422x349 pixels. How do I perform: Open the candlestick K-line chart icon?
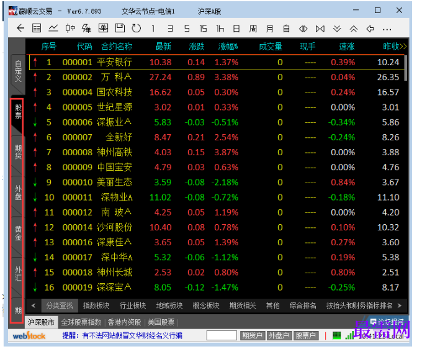[70, 28]
